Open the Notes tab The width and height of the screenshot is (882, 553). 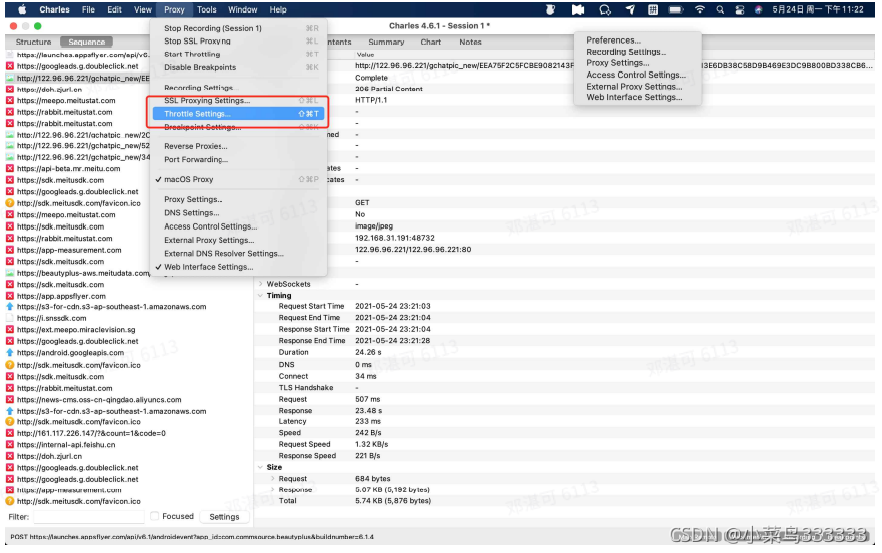pos(470,42)
